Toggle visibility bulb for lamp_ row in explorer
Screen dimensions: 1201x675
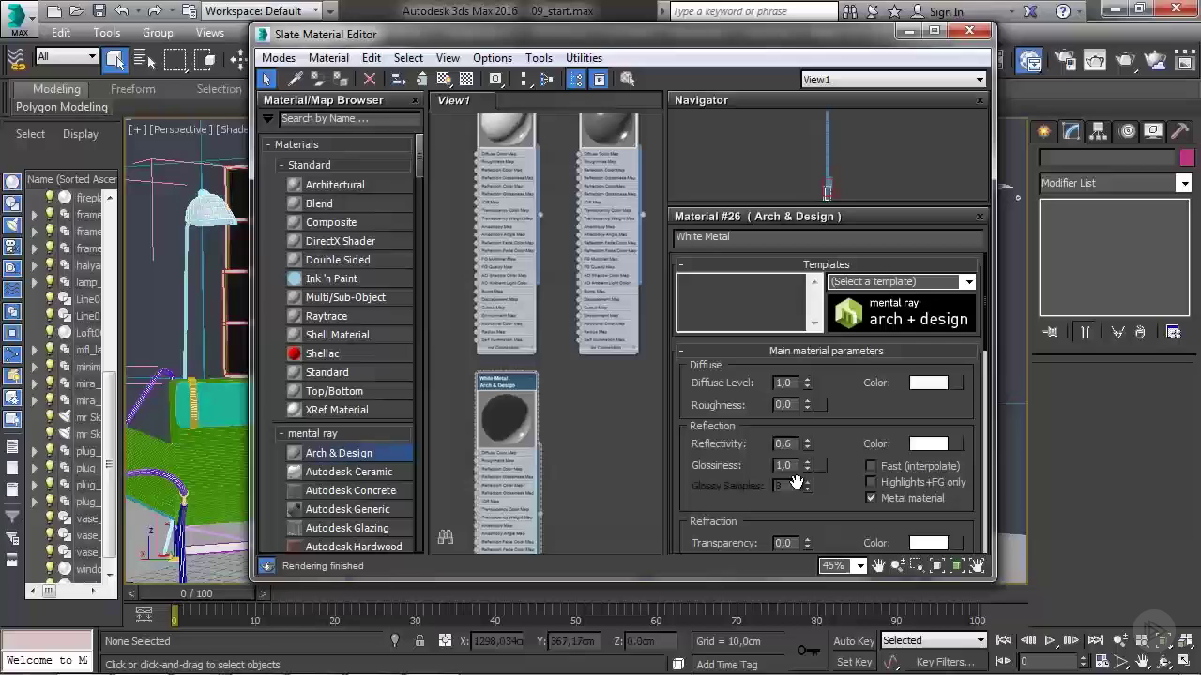(50, 282)
